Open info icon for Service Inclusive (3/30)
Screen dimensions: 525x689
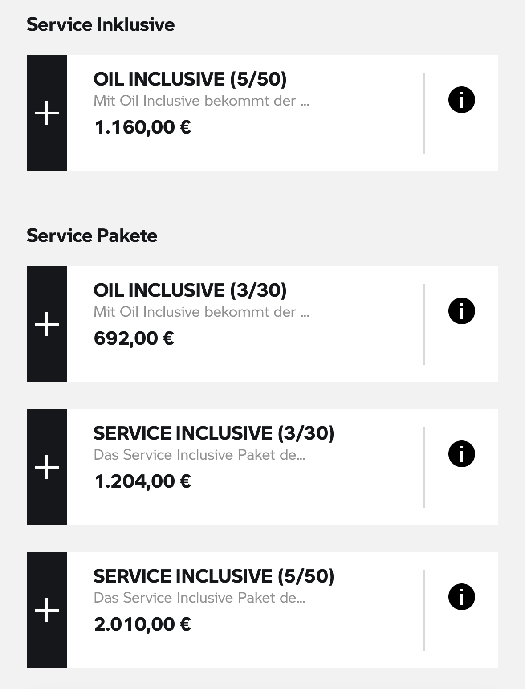click(x=461, y=454)
